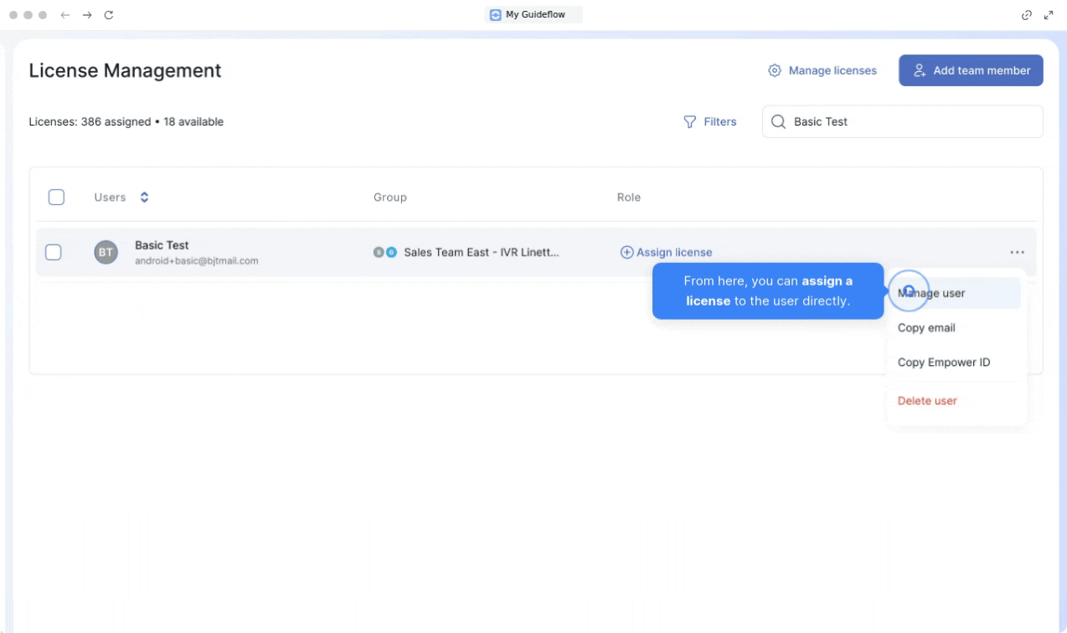Sort by the Users column arrows

(x=144, y=198)
